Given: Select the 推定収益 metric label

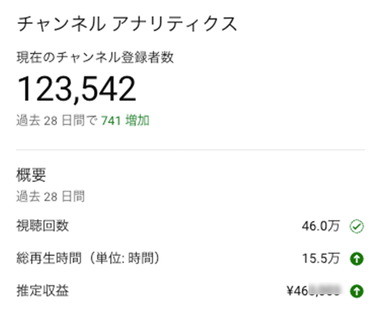Looking at the screenshot, I should click(43, 291).
